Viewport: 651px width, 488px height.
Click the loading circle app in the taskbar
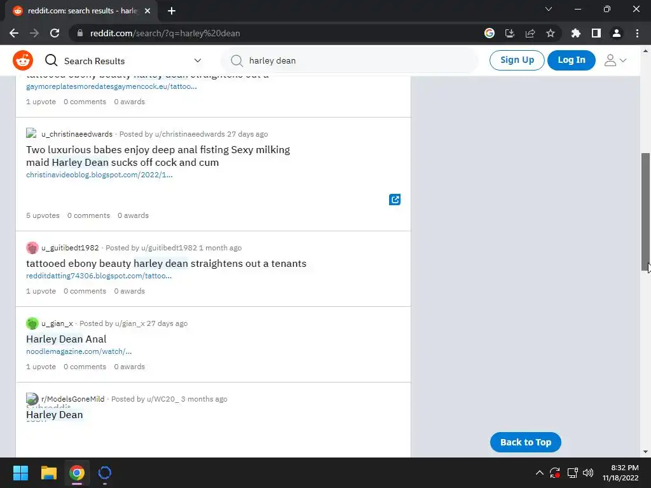tap(105, 473)
